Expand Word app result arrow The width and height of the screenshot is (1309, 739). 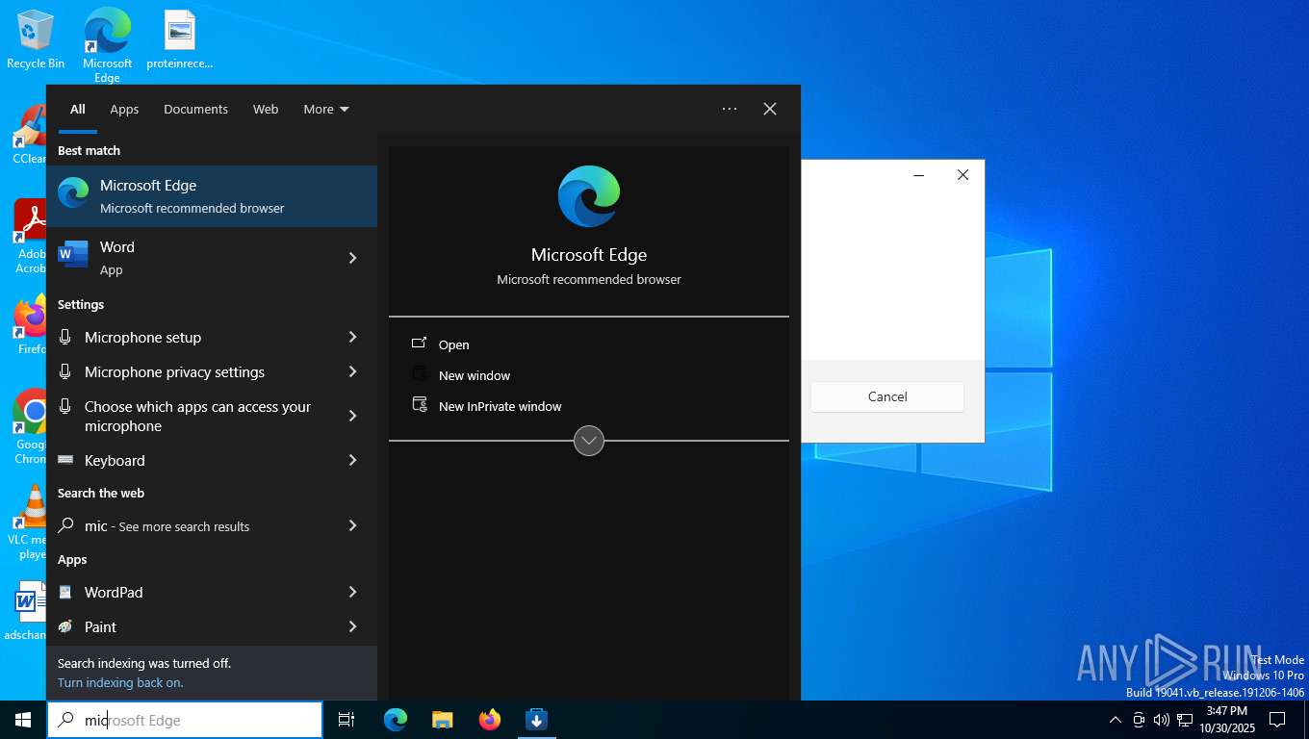tap(353, 258)
